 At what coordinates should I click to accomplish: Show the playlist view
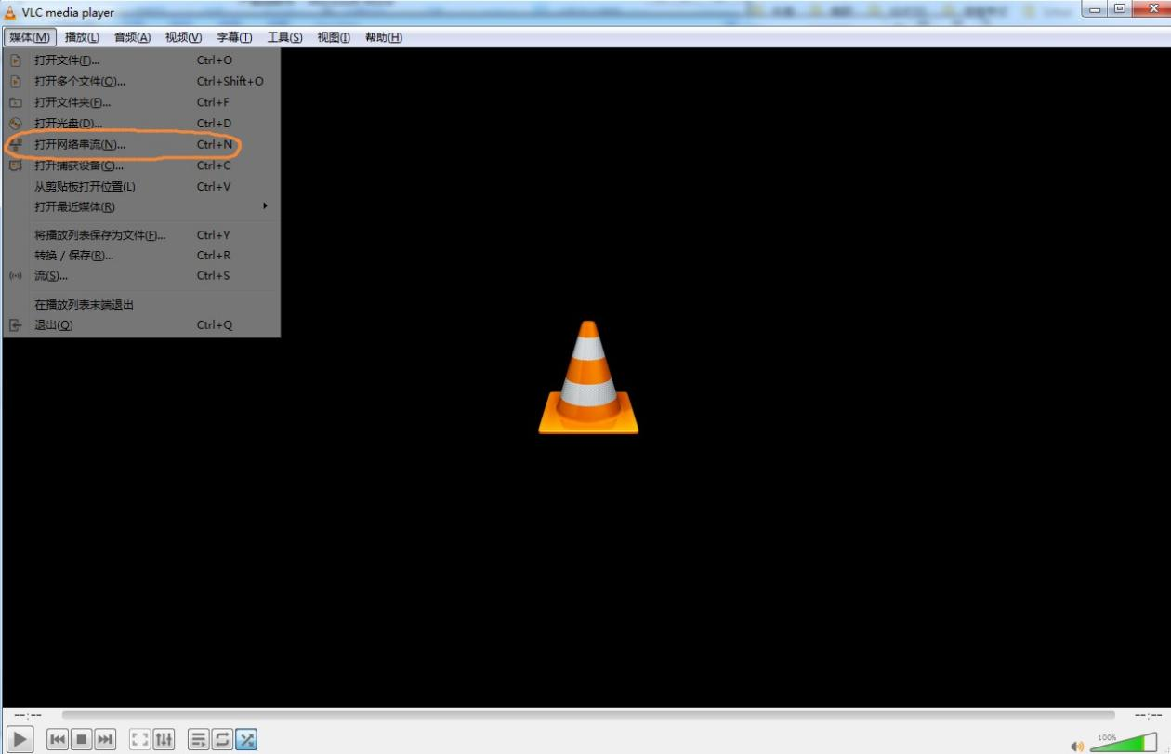pos(199,739)
